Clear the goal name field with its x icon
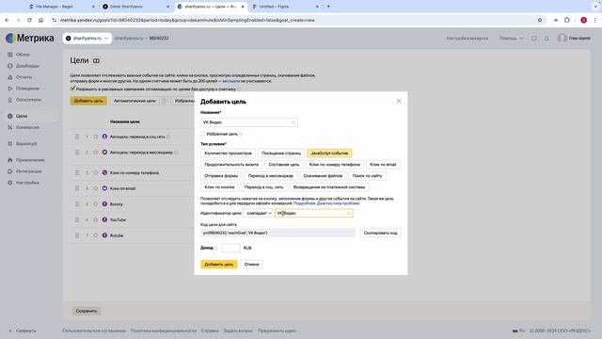 pyautogui.click(x=293, y=122)
